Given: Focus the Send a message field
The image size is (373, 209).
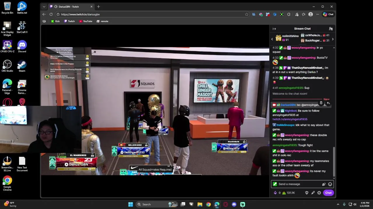Looking at the screenshot, I should point(302,184).
